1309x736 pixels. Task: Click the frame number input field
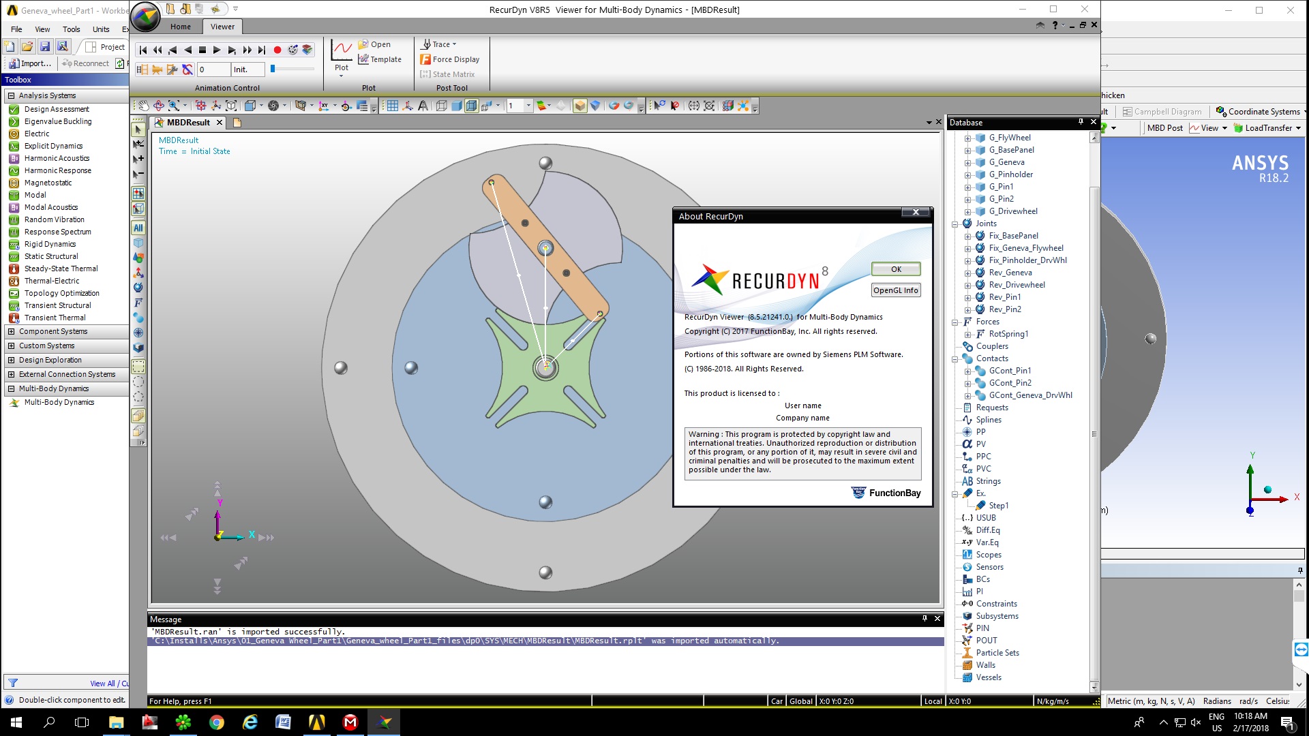coord(213,70)
